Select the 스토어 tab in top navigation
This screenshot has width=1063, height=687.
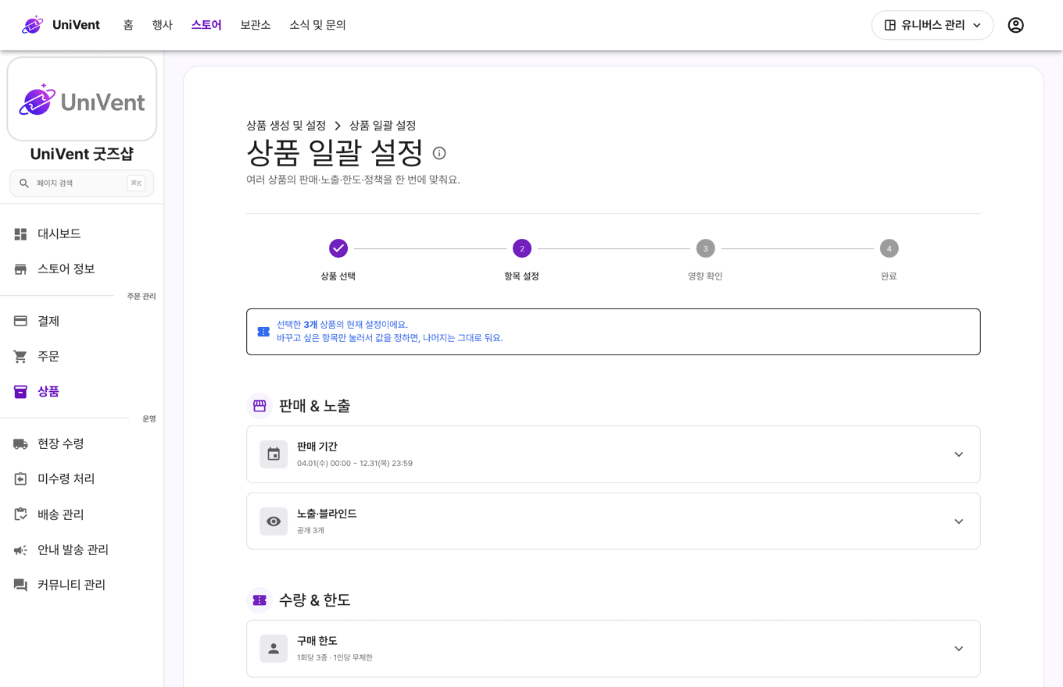click(x=206, y=25)
